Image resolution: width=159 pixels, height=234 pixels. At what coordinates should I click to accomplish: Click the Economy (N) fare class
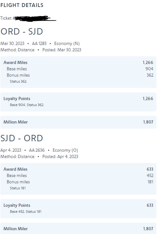[x=67, y=43]
